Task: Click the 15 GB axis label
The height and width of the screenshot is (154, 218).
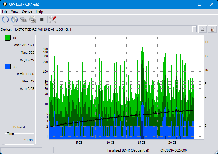Action: [142, 143]
